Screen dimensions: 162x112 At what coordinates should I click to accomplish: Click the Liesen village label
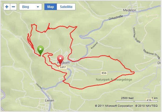pyautogui.click(x=49, y=100)
